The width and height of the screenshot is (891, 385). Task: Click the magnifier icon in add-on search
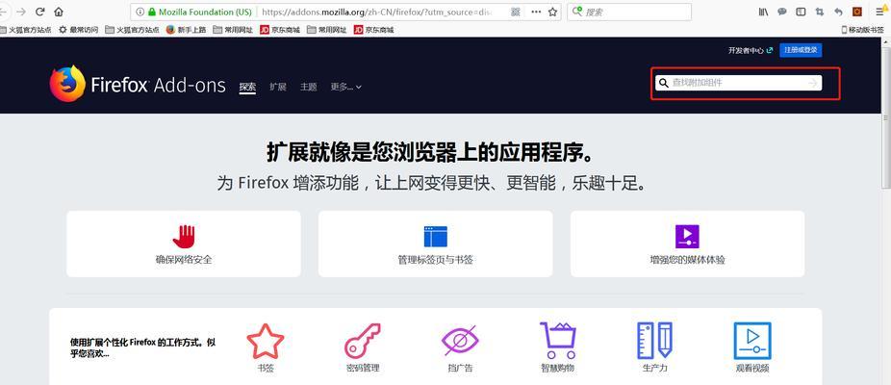coord(663,83)
